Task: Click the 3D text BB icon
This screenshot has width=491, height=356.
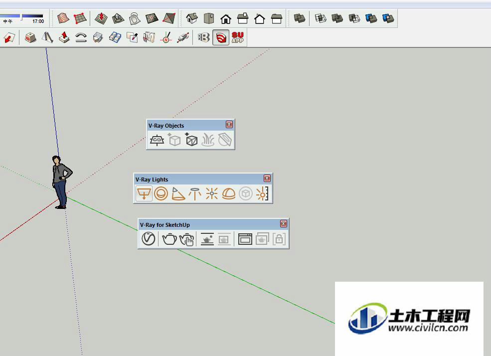Action: 203,37
